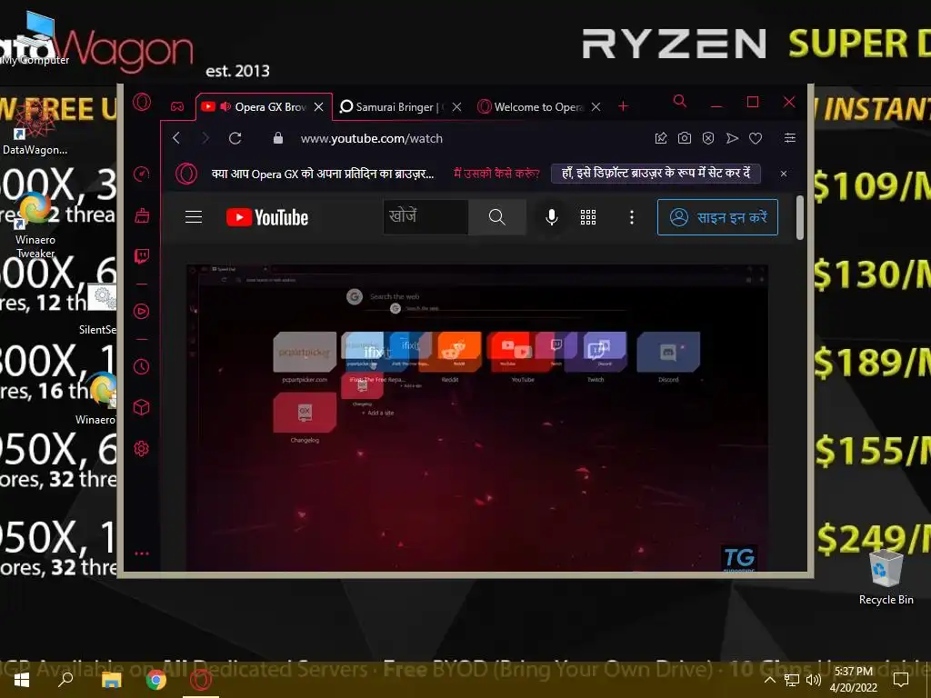Image resolution: width=931 pixels, height=698 pixels.
Task: Add page to bookmarks heart icon
Action: pos(756,138)
